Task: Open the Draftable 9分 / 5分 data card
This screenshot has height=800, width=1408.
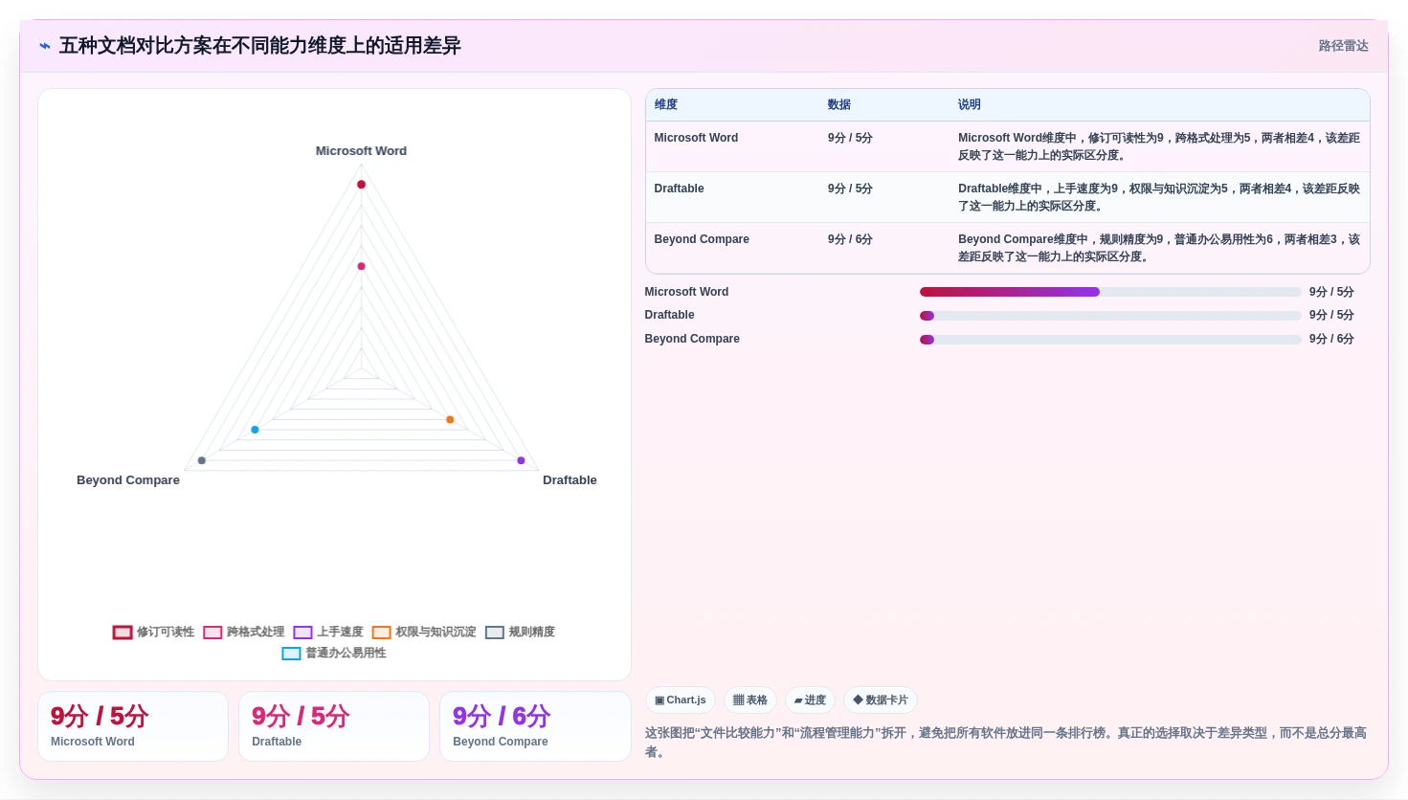Action: (x=334, y=726)
